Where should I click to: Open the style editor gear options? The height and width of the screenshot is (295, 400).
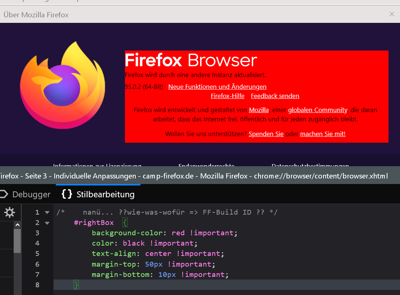coord(9,212)
